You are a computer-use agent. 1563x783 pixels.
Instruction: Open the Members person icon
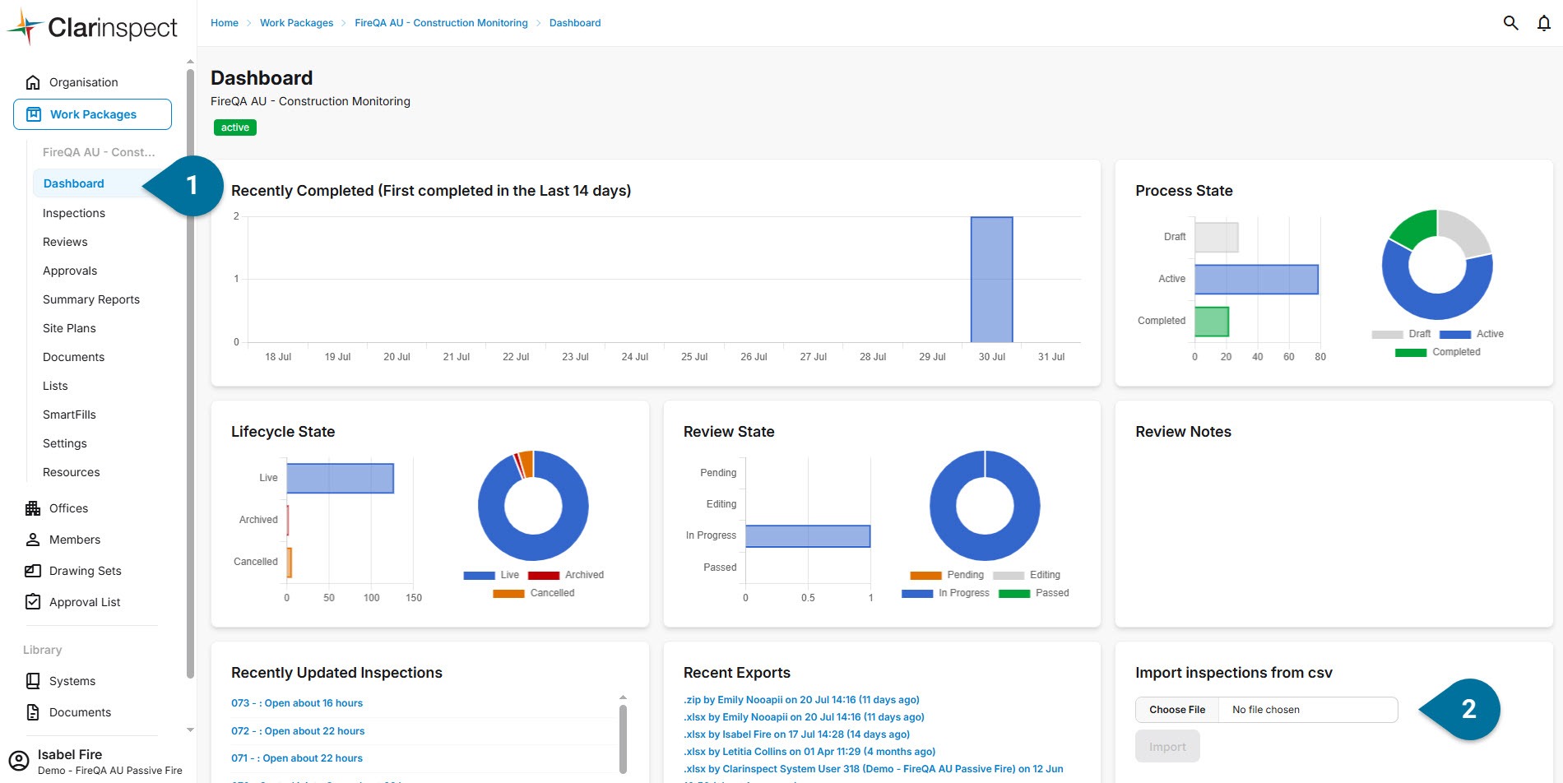(33, 540)
